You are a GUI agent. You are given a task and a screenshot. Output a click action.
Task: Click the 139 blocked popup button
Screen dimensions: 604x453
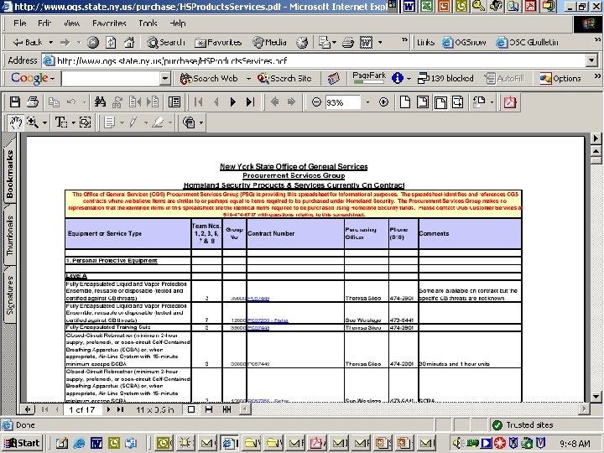coord(445,79)
